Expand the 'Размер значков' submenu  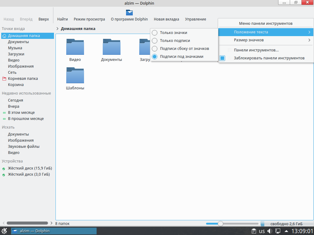coord(266,40)
